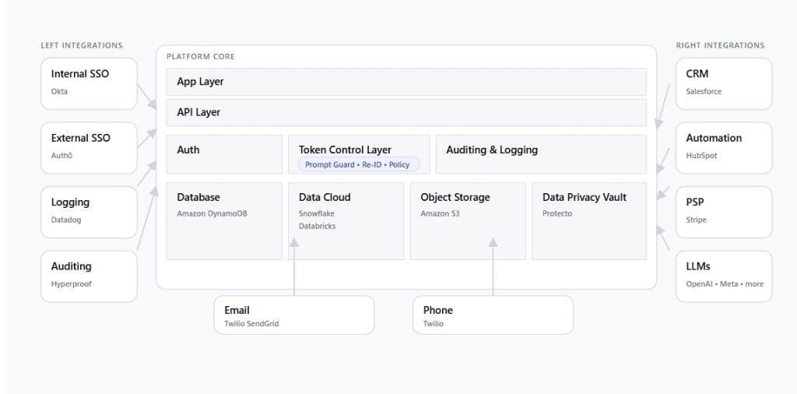Image resolution: width=797 pixels, height=394 pixels.
Task: Click the Internal SSO Okta card
Action: pos(89,83)
